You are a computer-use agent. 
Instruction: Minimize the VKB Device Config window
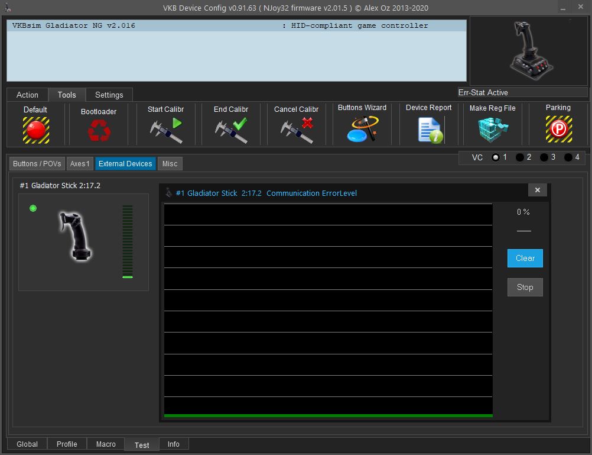(562, 8)
